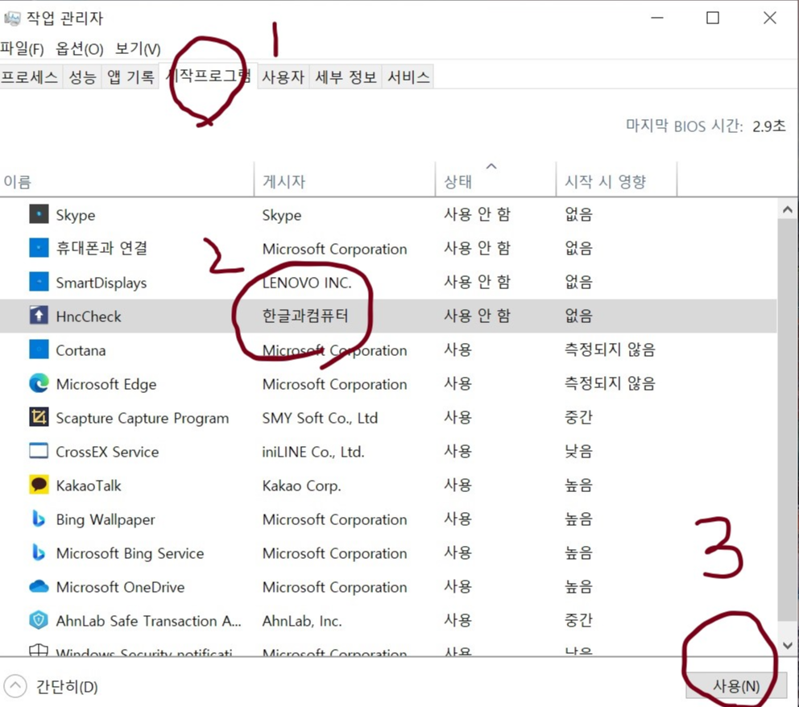Select the KakaoTalk row name
799x707 pixels.
point(89,486)
